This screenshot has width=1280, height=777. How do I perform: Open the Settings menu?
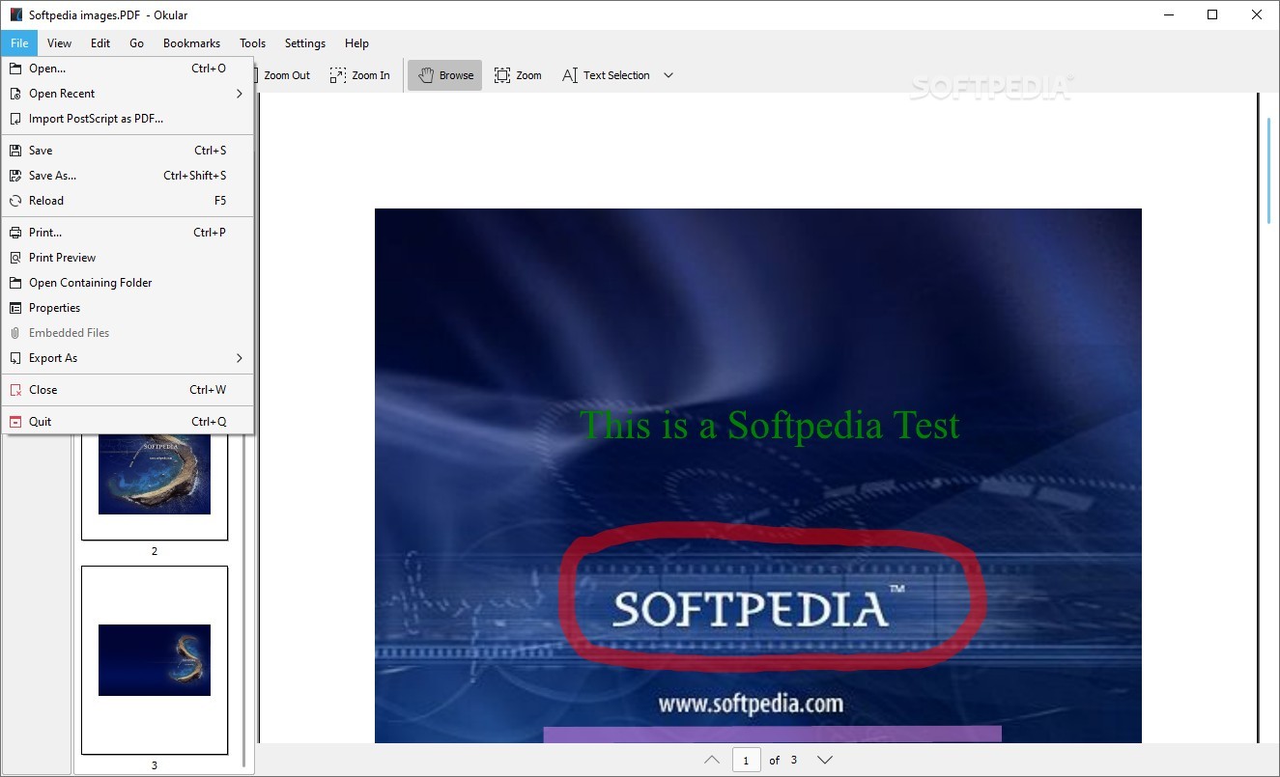click(305, 43)
